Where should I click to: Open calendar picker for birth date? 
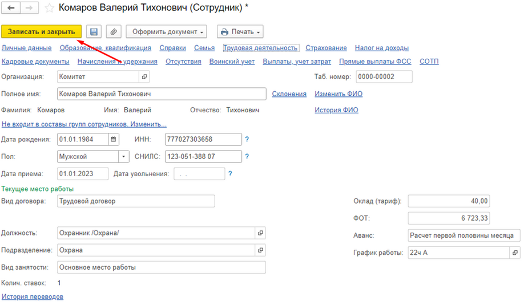[114, 139]
